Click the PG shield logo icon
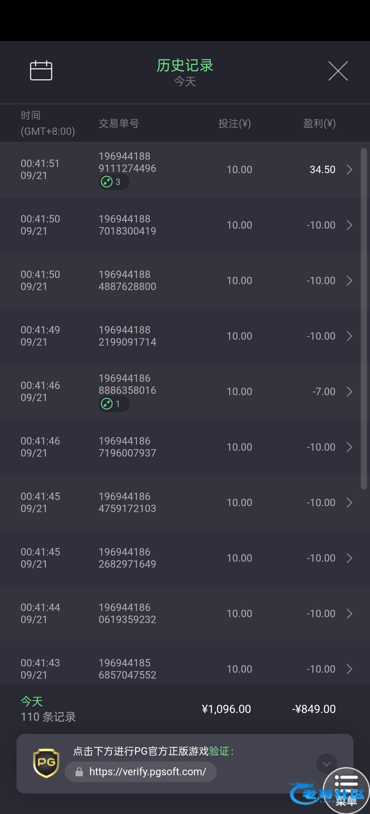This screenshot has height=814, width=370. (46, 763)
